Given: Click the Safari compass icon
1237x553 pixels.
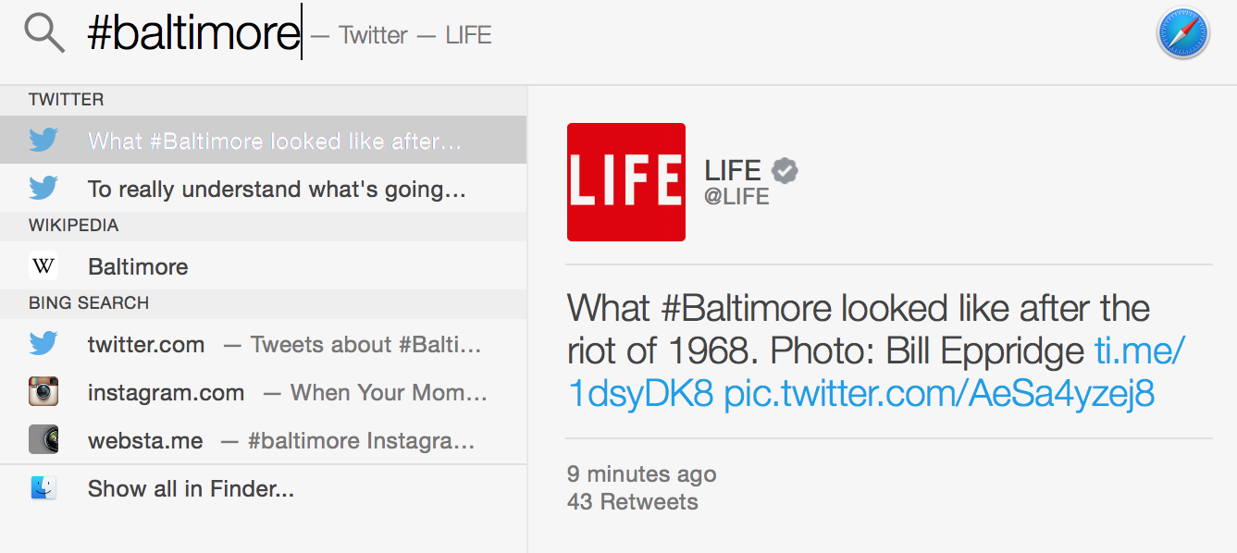Looking at the screenshot, I should pyautogui.click(x=1182, y=34).
